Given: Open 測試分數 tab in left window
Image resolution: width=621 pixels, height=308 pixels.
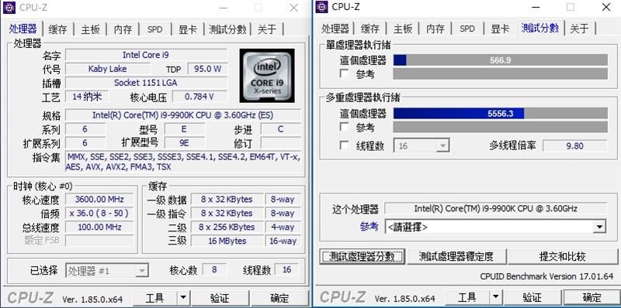Looking at the screenshot, I should [x=227, y=29].
